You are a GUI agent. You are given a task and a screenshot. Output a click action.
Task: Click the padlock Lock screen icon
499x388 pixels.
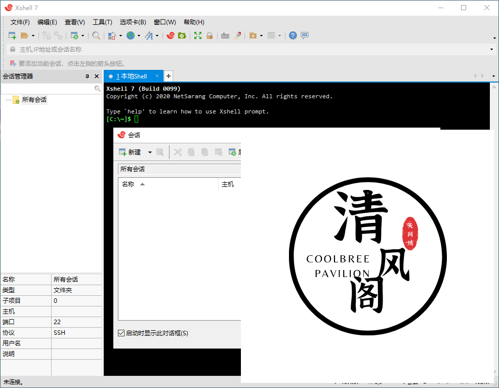[210, 35]
